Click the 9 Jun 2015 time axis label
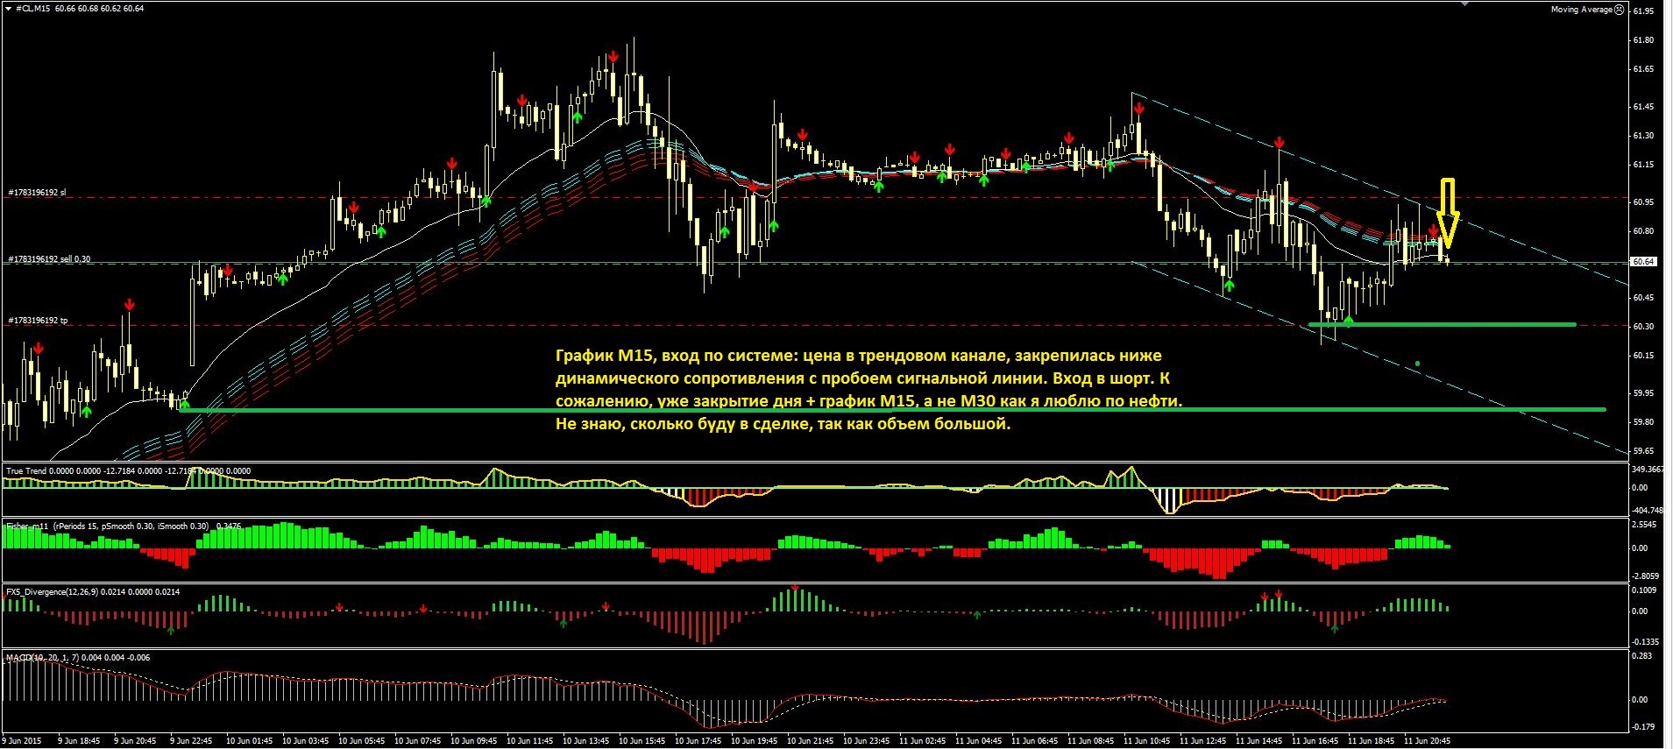This screenshot has width=1673, height=749. (22, 741)
